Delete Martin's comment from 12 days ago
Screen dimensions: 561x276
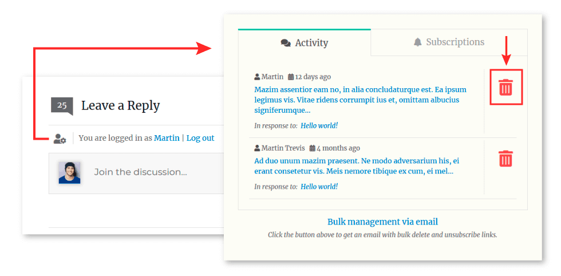(x=505, y=88)
